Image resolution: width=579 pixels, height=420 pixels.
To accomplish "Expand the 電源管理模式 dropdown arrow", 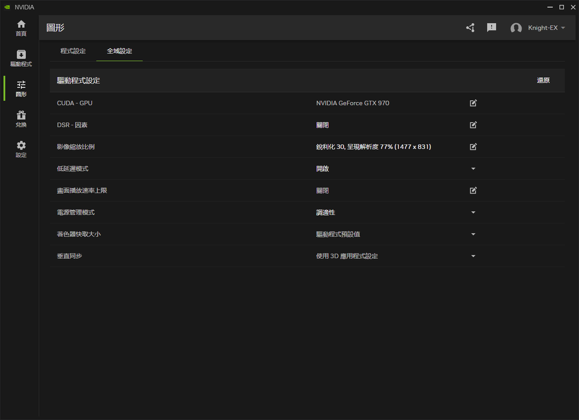I will pos(473,212).
